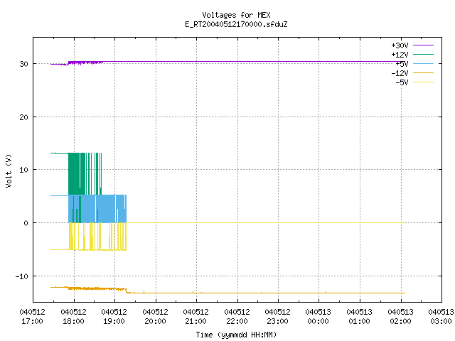Click the +30V legend label

[400, 45]
